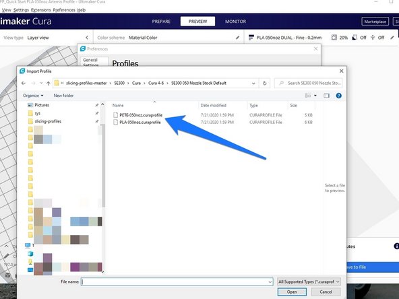
Task: Click the File name input field
Action: pos(175,281)
